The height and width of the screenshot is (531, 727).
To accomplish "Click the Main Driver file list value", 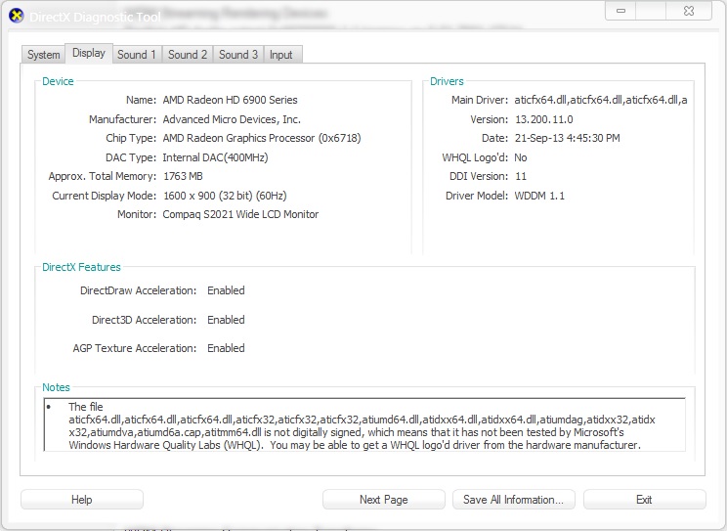I will click(601, 100).
